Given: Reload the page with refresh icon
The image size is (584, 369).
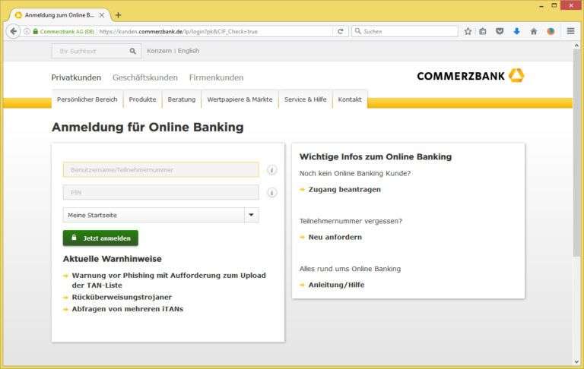Looking at the screenshot, I should [x=340, y=32].
